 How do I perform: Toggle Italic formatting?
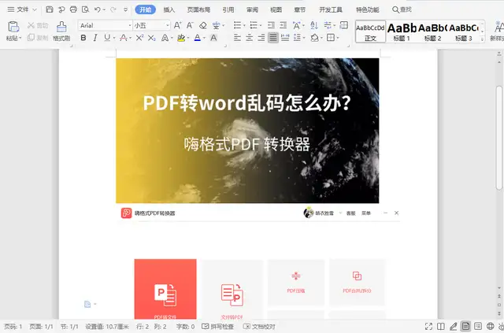tap(95, 38)
